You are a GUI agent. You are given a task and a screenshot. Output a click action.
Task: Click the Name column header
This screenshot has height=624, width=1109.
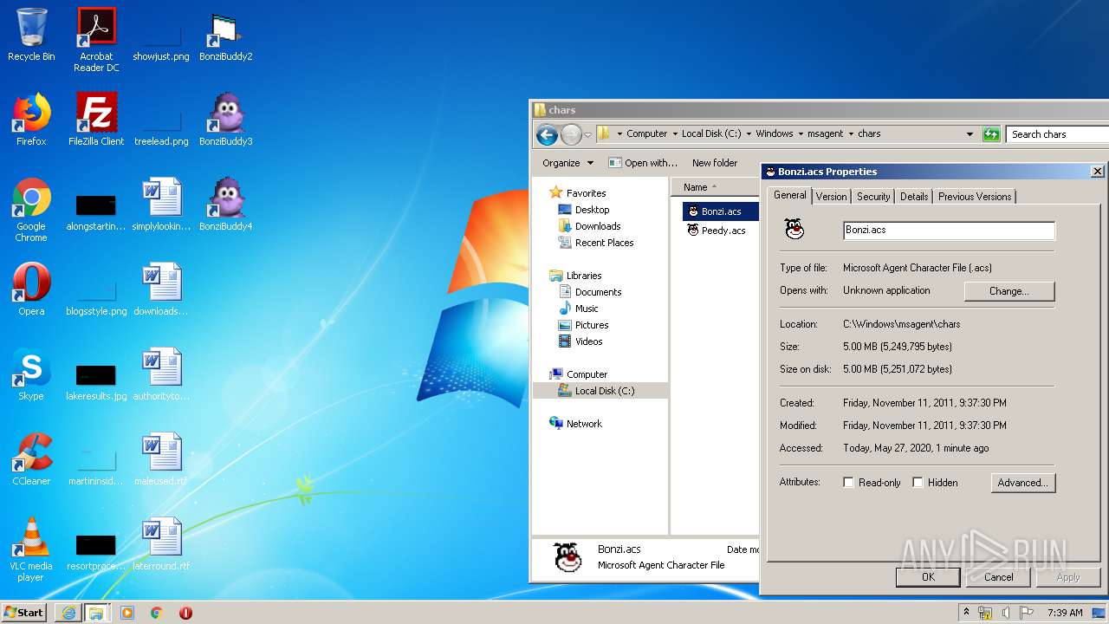(714, 187)
